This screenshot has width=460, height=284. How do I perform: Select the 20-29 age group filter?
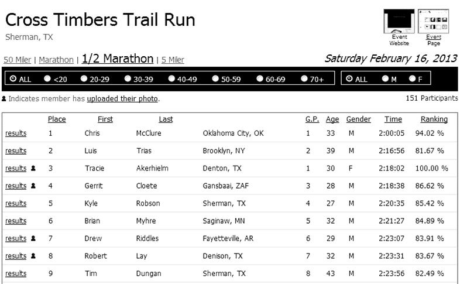pyautogui.click(x=84, y=79)
